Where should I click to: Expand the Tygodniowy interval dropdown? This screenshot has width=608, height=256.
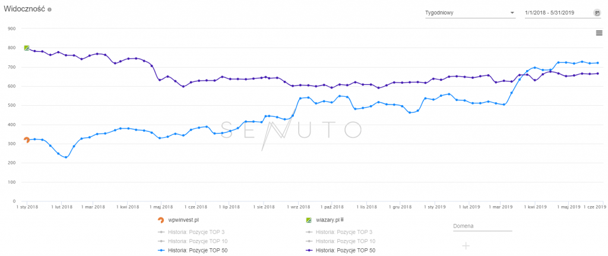(469, 12)
